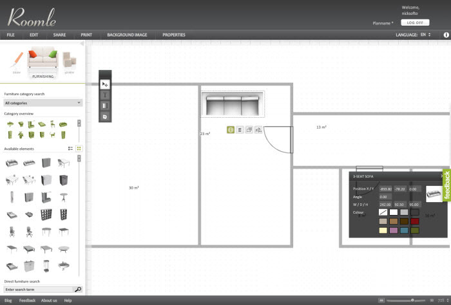This screenshot has height=305, width=451.
Task: Click the 30 m² room area label
Action: pyautogui.click(x=134, y=188)
